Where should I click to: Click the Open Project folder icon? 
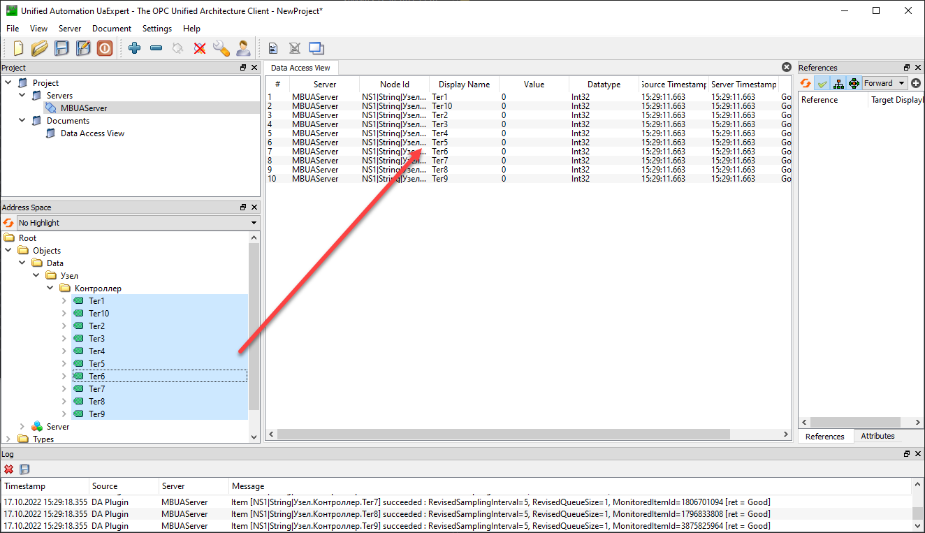click(x=40, y=48)
